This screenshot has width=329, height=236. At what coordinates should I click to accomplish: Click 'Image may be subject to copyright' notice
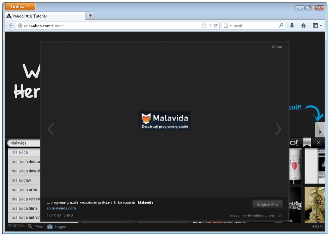(256, 215)
